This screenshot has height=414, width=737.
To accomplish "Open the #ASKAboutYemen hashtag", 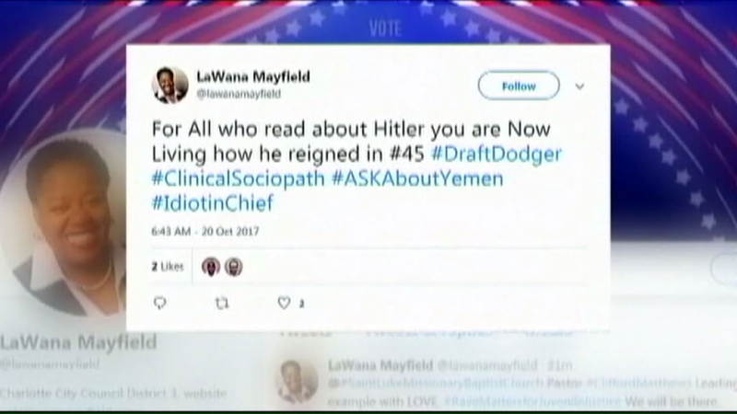I will [417, 178].
